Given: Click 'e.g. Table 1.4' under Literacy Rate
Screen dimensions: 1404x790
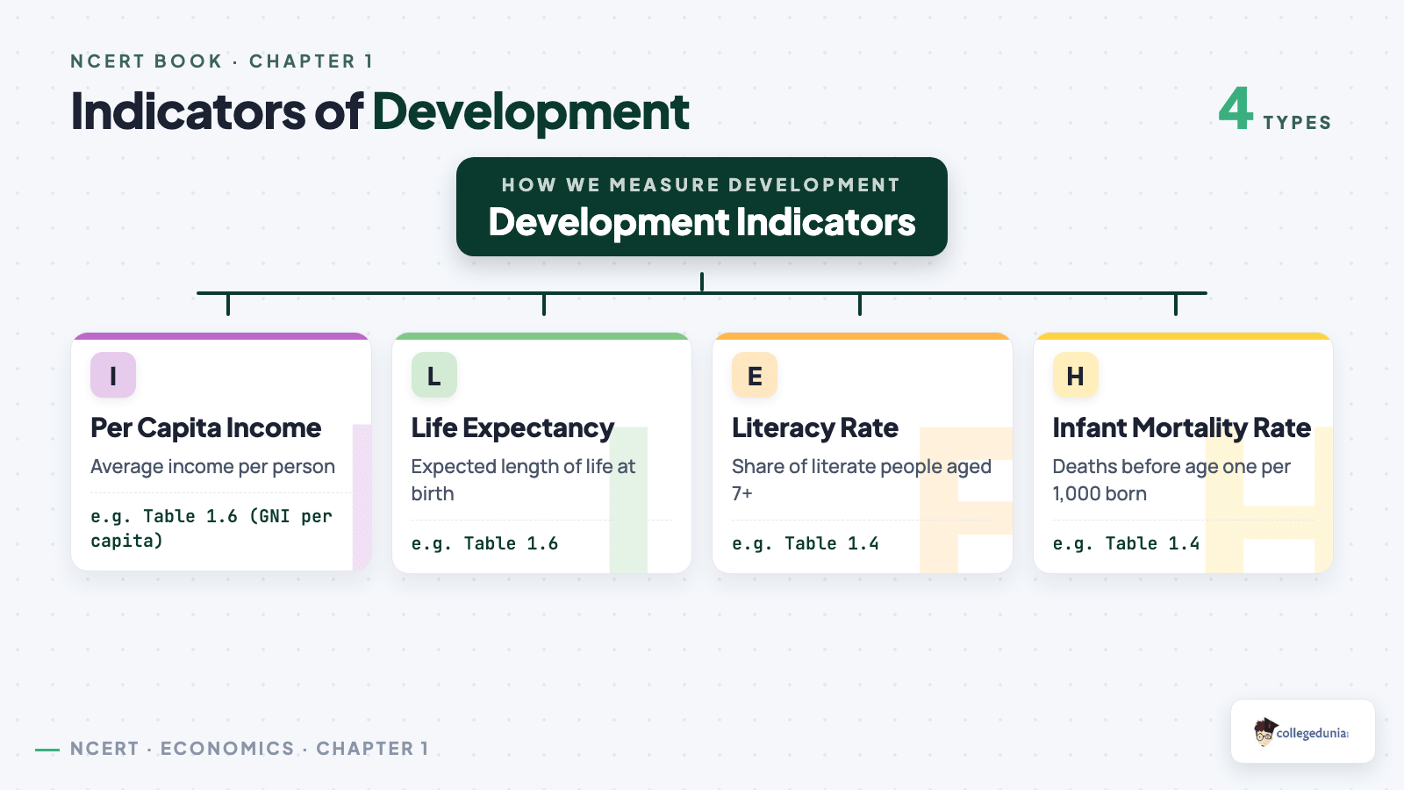Looking at the screenshot, I should [x=806, y=543].
